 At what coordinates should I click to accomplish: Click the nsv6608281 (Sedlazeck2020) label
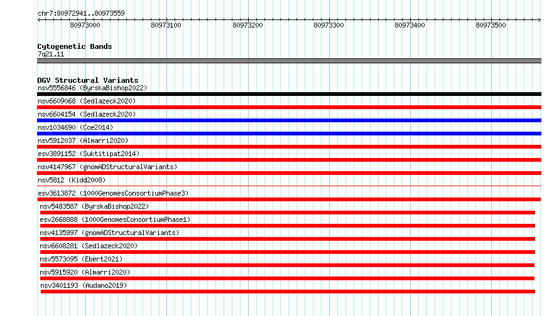89,246
